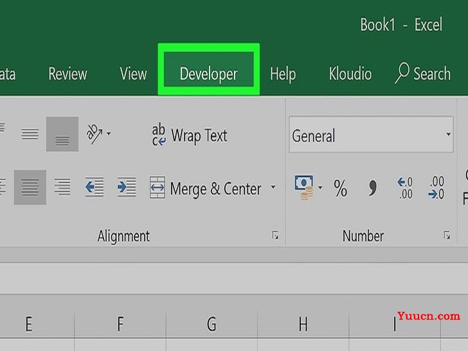Expand the Merge & Center dropdown arrow
This screenshot has width=468, height=351.
273,187
